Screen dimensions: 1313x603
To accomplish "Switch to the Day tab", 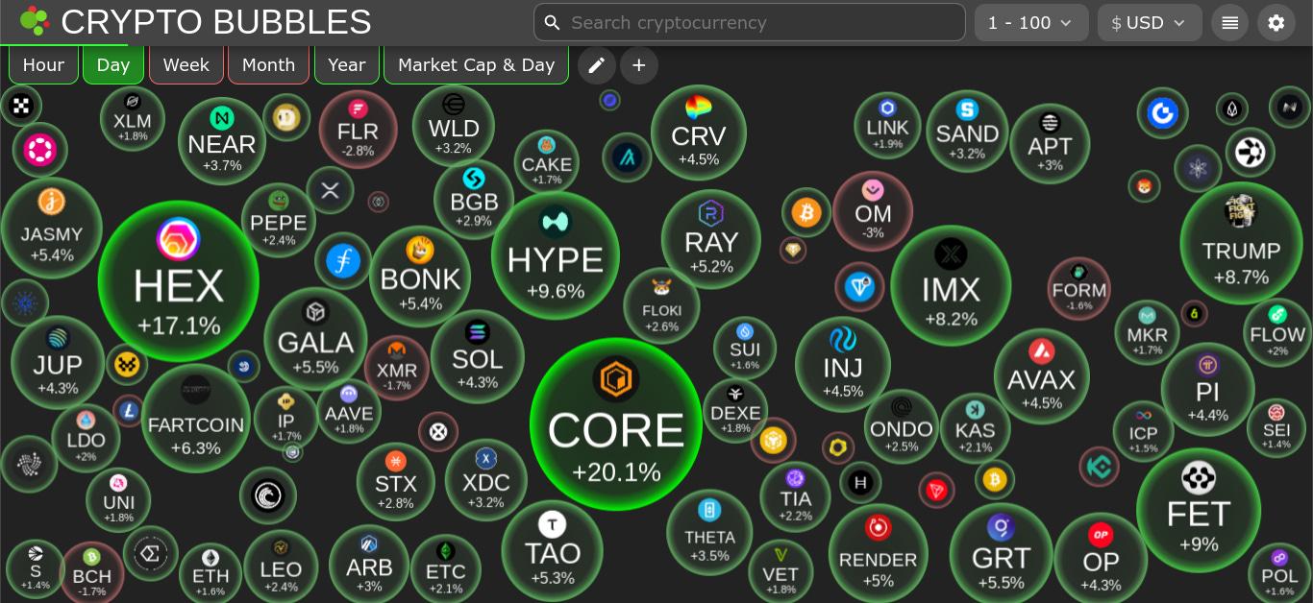I will (x=113, y=64).
